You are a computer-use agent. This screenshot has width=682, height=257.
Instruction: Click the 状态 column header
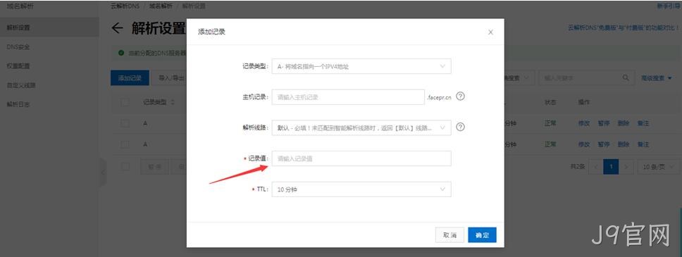550,102
